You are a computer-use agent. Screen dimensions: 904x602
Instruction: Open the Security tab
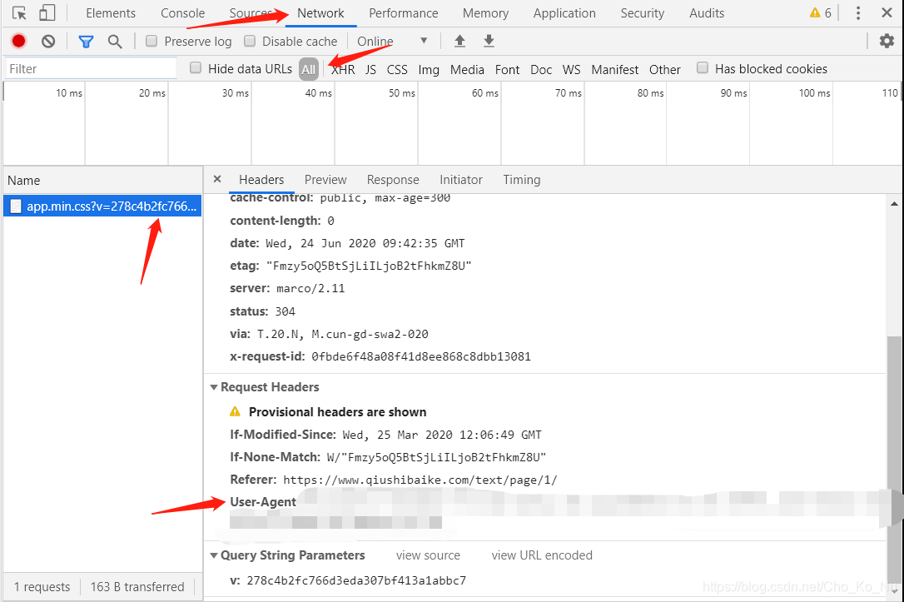click(643, 13)
